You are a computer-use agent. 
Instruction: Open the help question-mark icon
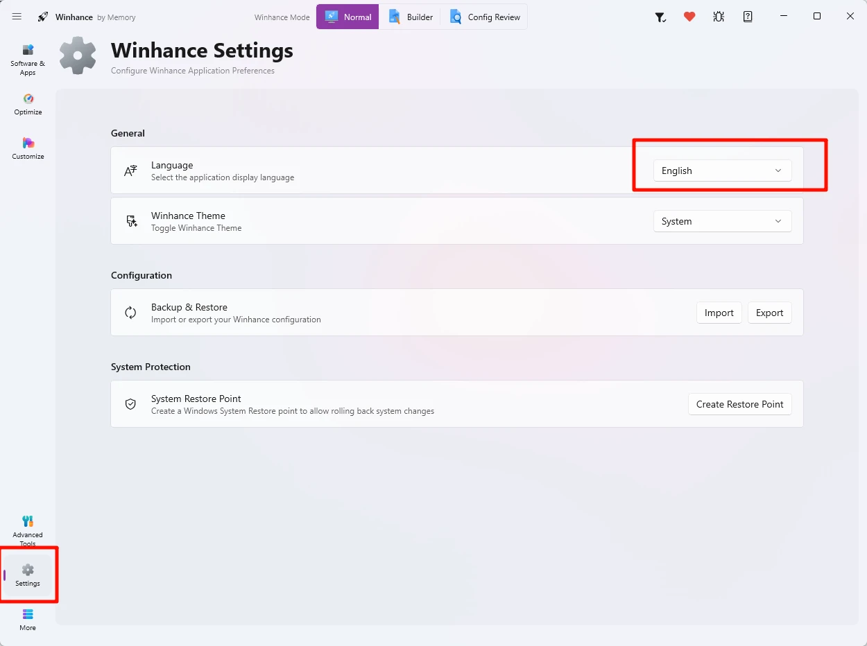748,17
